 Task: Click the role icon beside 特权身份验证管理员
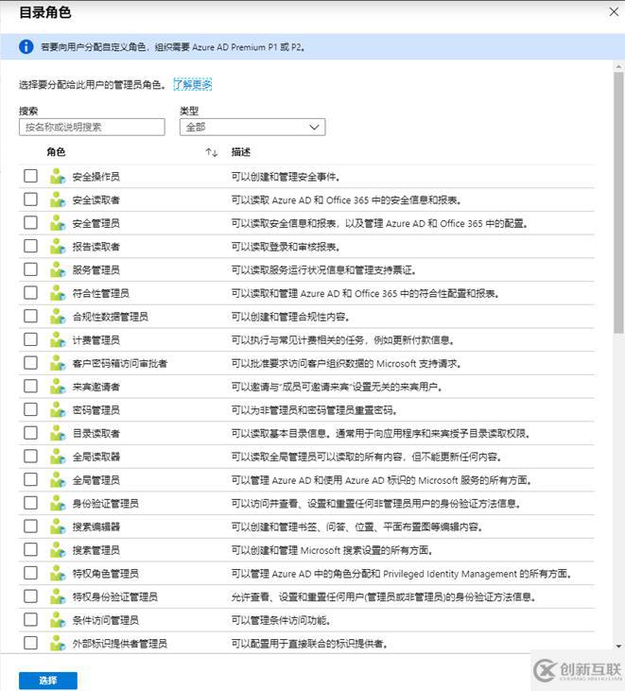pyautogui.click(x=58, y=596)
